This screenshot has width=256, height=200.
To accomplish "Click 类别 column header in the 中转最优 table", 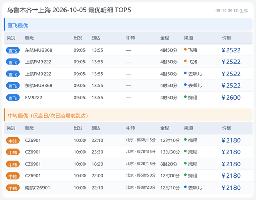I will point(11,128).
